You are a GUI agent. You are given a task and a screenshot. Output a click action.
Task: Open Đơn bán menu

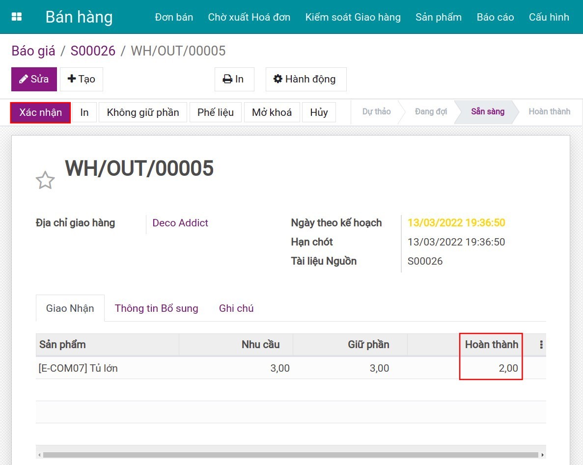[x=174, y=17]
